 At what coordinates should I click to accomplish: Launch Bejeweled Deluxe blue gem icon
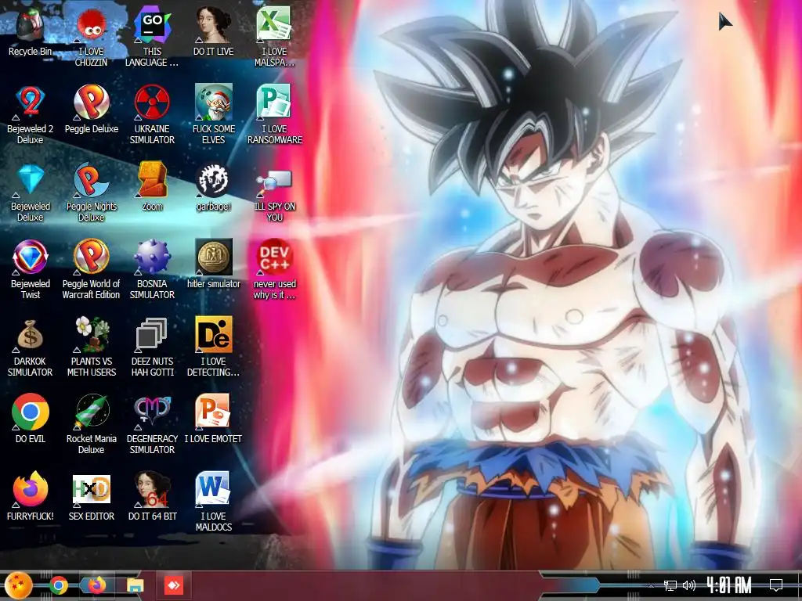click(31, 179)
